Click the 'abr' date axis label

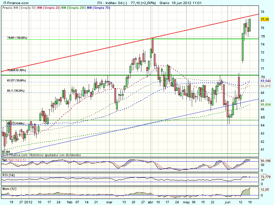click(150, 202)
